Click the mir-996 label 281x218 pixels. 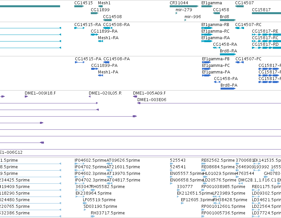click(x=193, y=16)
